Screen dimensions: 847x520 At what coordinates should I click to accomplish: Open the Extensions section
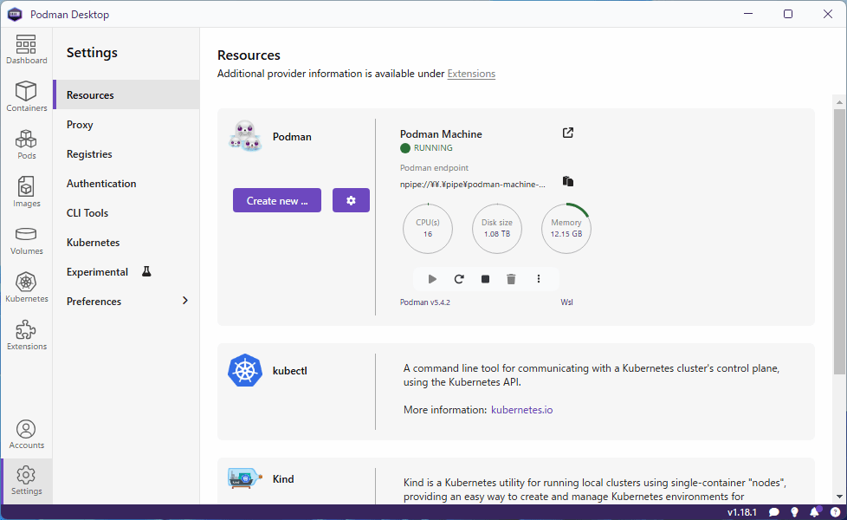(x=27, y=335)
